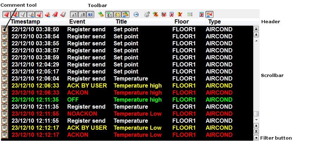Toggle the third toolbar button with grey bell
The height and width of the screenshot is (141, 332).
click(x=22, y=15)
